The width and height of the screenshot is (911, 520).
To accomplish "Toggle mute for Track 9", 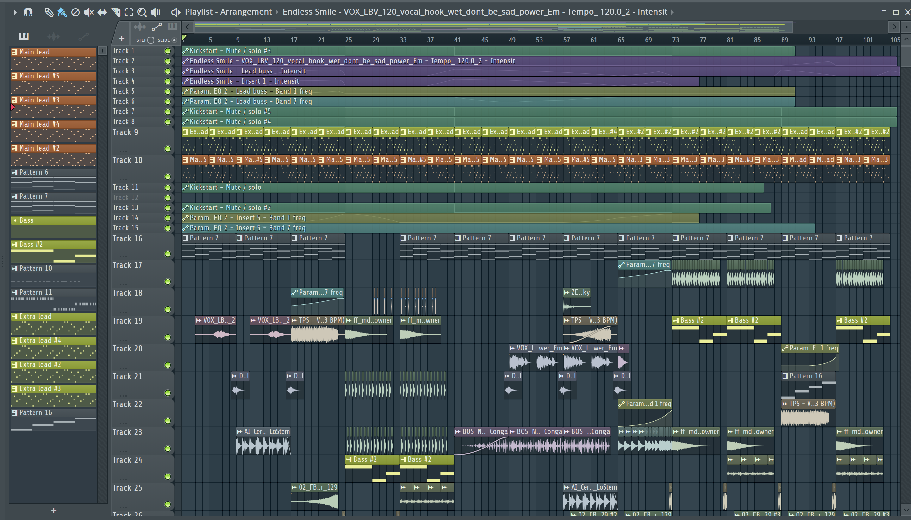I will (167, 149).
